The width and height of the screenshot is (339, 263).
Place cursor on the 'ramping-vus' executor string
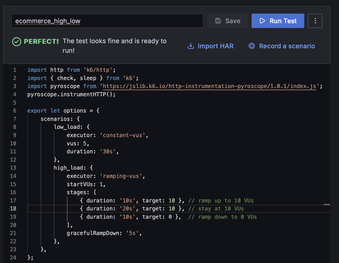[121, 176]
